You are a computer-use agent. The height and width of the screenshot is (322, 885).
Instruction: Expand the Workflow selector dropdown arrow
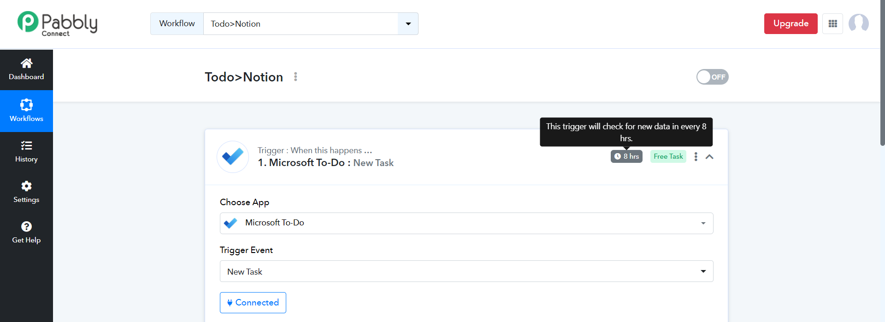[x=408, y=24]
